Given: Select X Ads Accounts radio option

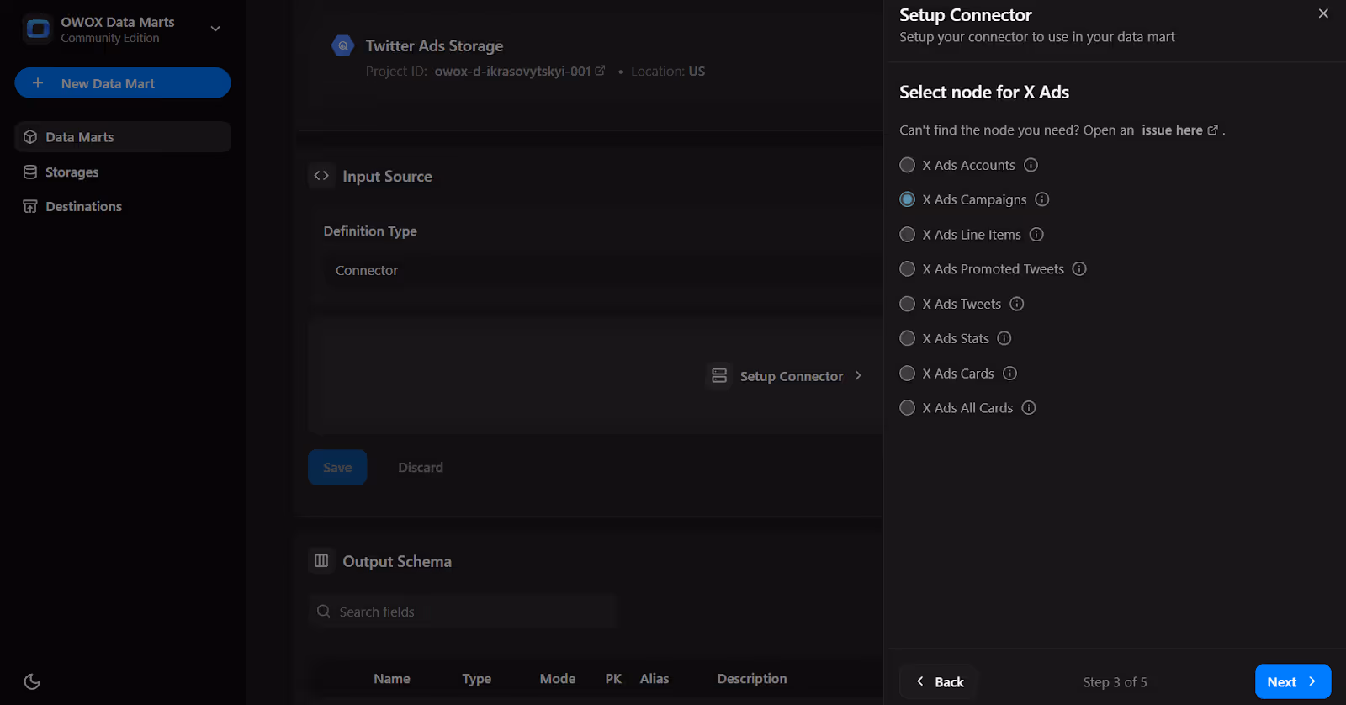Looking at the screenshot, I should pyautogui.click(x=907, y=165).
